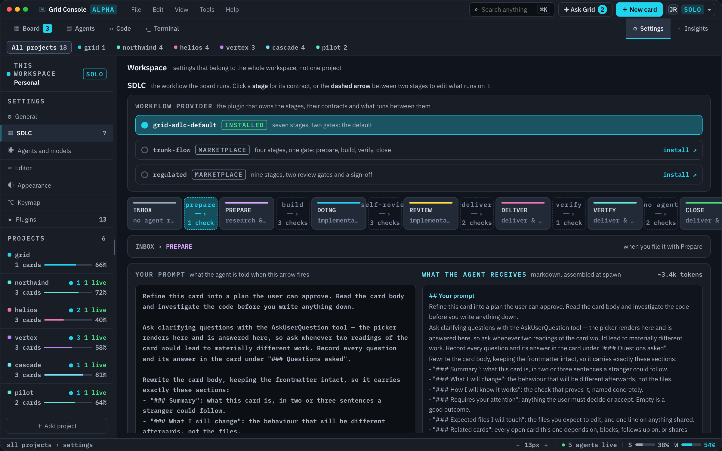
Task: Click the Terminal tab prompt icon
Action: tap(148, 29)
